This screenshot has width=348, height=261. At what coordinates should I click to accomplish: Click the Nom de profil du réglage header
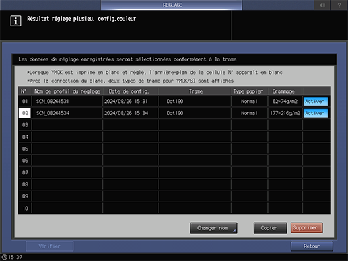(x=67, y=91)
